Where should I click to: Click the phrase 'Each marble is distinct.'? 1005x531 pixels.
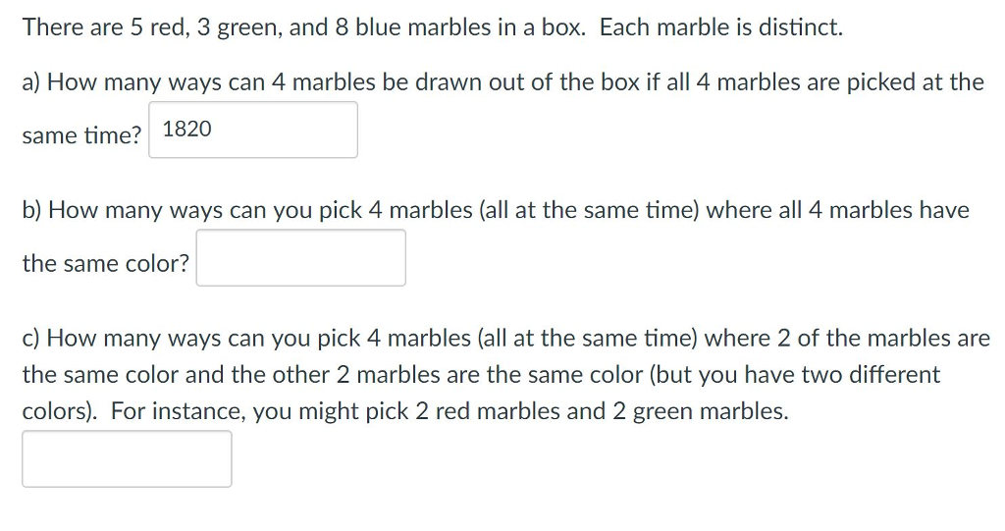(721, 27)
